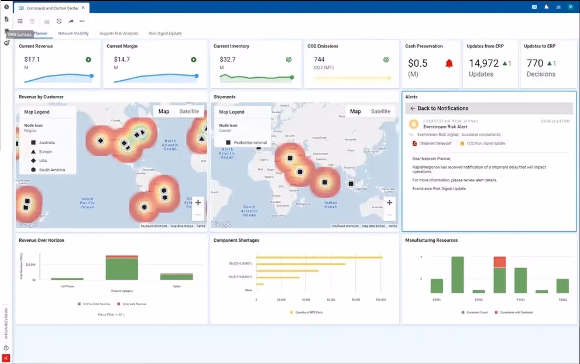Switch to the Network Visibility tab
The height and width of the screenshot is (364, 580).
pyautogui.click(x=74, y=33)
